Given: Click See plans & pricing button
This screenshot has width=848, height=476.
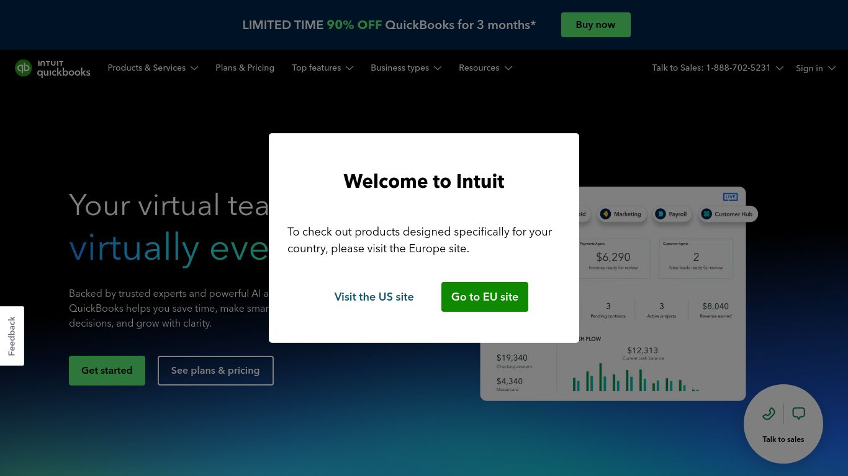Looking at the screenshot, I should (x=215, y=371).
